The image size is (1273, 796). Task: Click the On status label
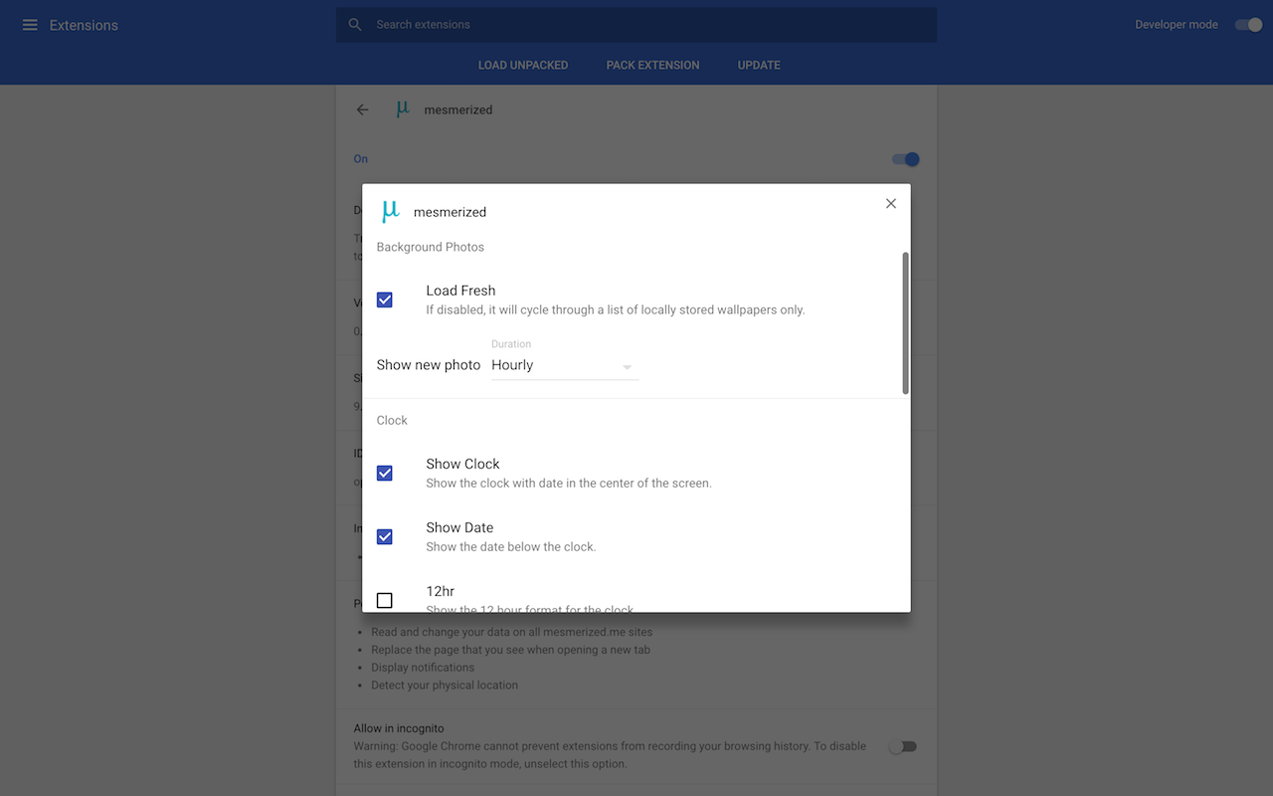361,159
